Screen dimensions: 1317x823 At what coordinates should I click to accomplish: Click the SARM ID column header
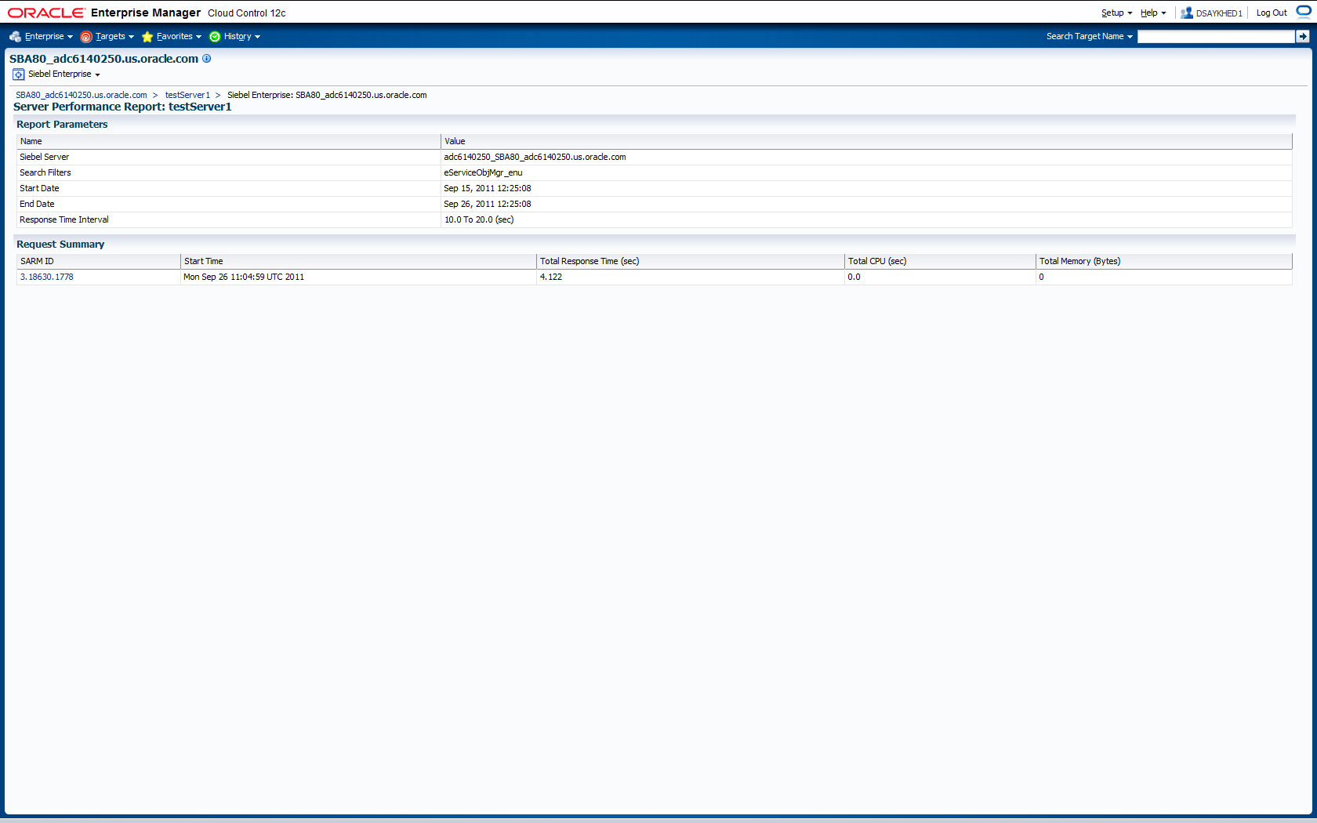(x=99, y=261)
